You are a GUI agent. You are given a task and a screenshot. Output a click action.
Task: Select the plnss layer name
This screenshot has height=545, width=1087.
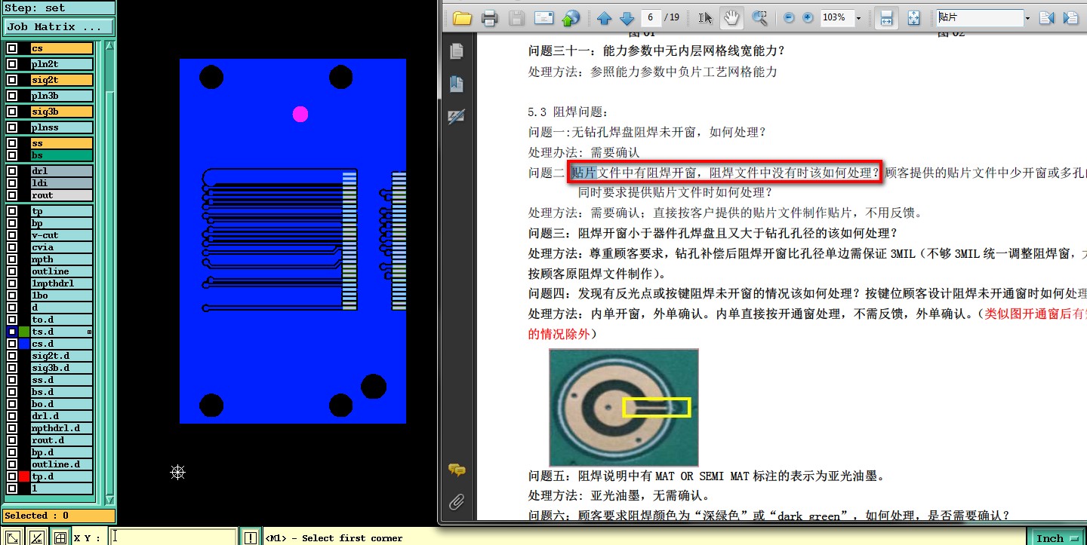(62, 127)
